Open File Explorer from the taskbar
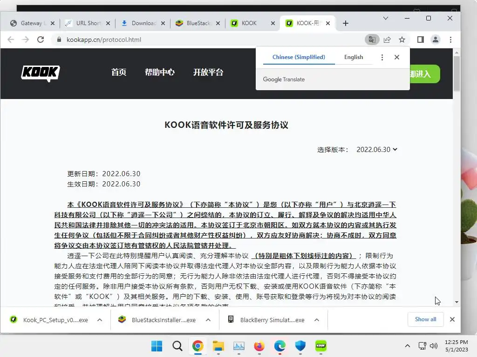 tap(218, 346)
